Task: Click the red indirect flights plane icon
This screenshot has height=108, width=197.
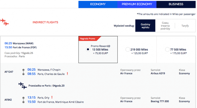Action: click(4, 22)
